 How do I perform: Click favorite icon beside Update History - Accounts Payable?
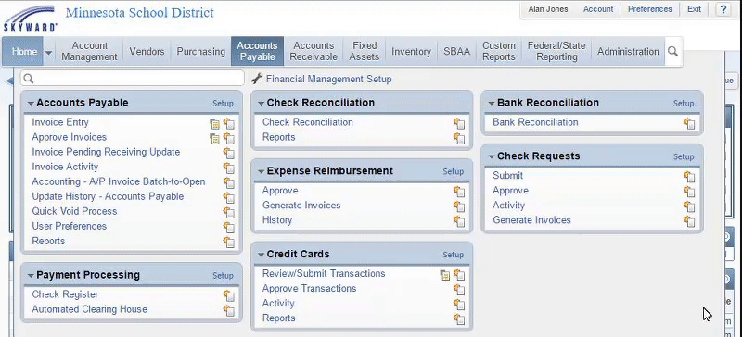pyautogui.click(x=229, y=197)
